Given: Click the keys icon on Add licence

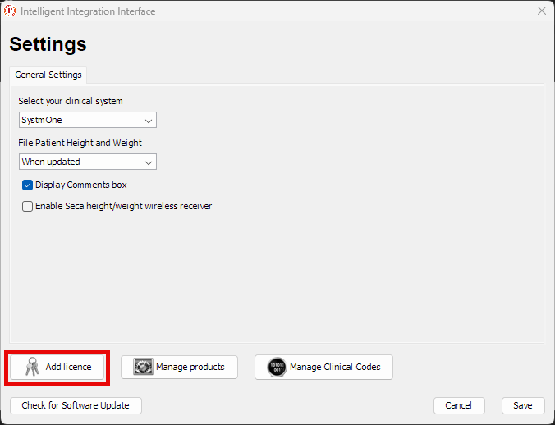Looking at the screenshot, I should (32, 367).
